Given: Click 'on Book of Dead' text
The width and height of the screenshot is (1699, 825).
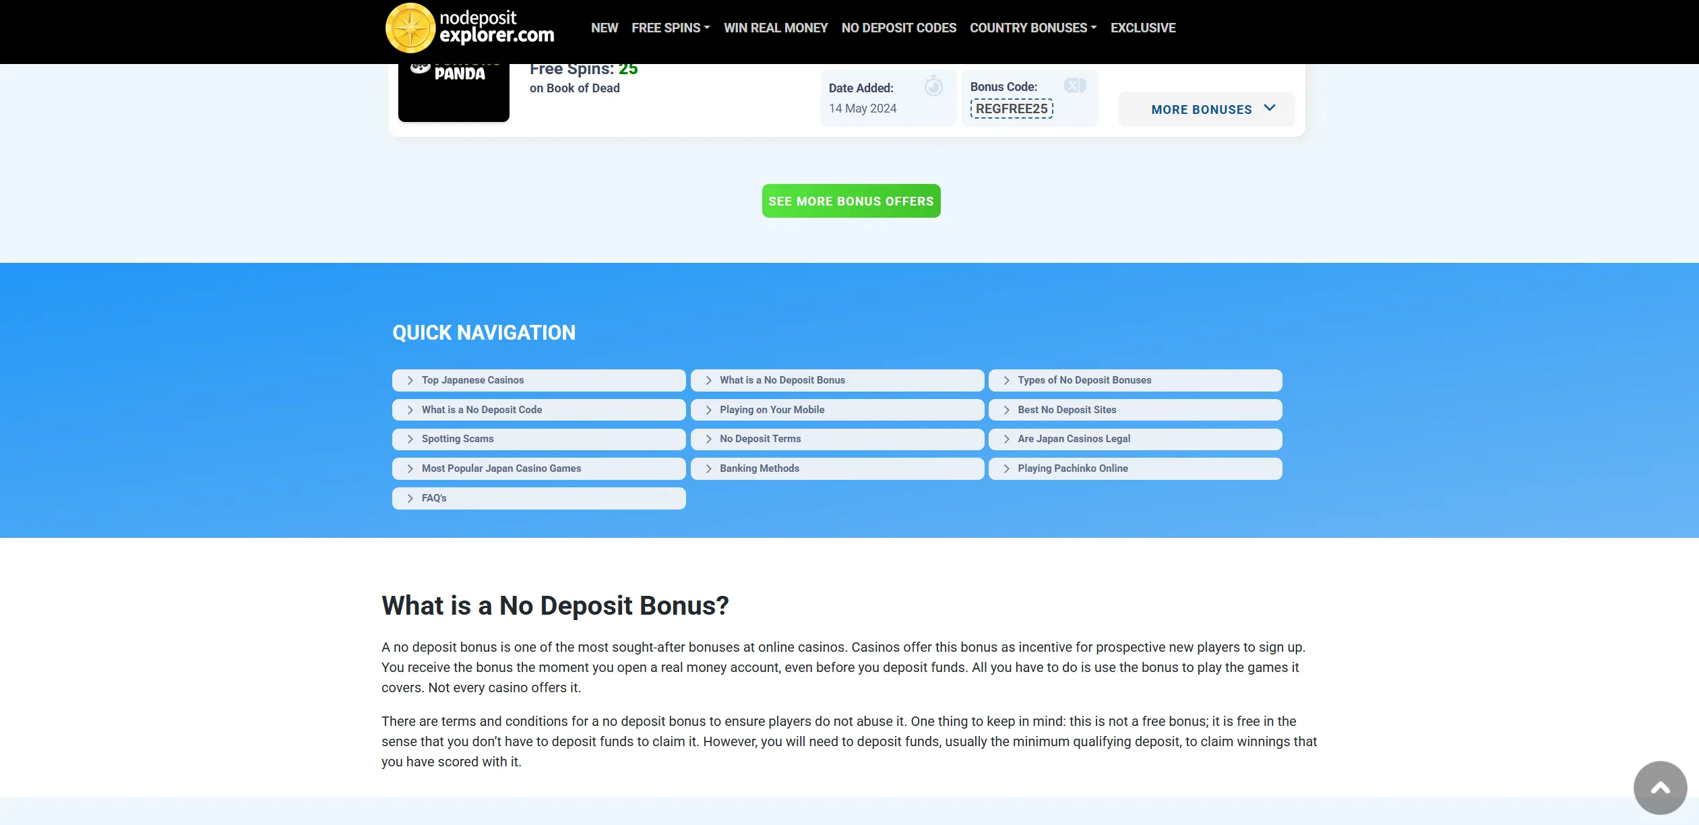Looking at the screenshot, I should coord(574,88).
